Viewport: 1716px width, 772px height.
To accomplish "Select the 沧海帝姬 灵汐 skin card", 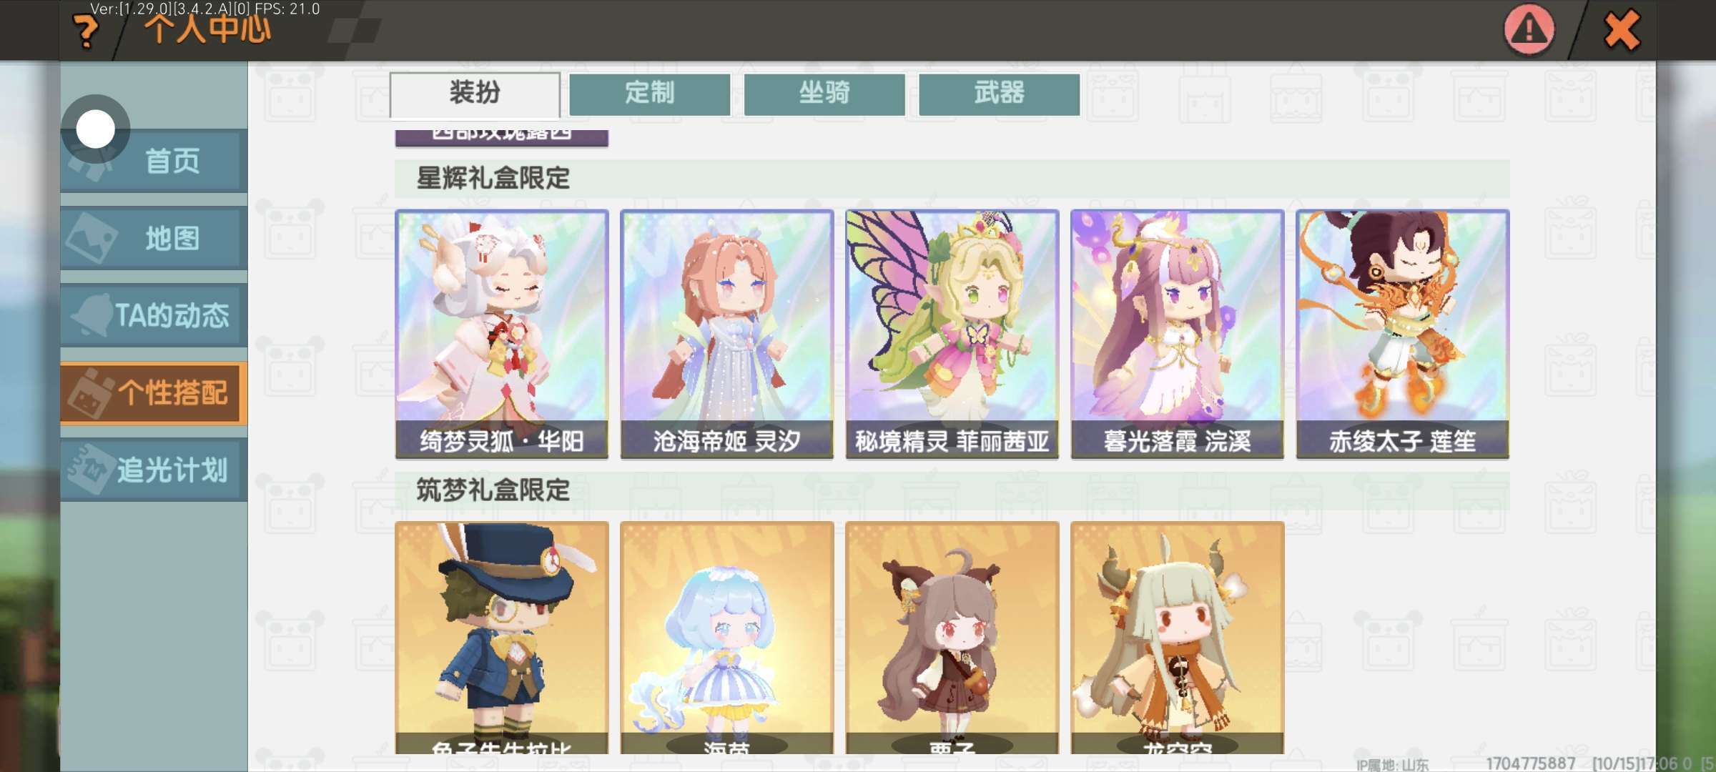I will coord(727,334).
